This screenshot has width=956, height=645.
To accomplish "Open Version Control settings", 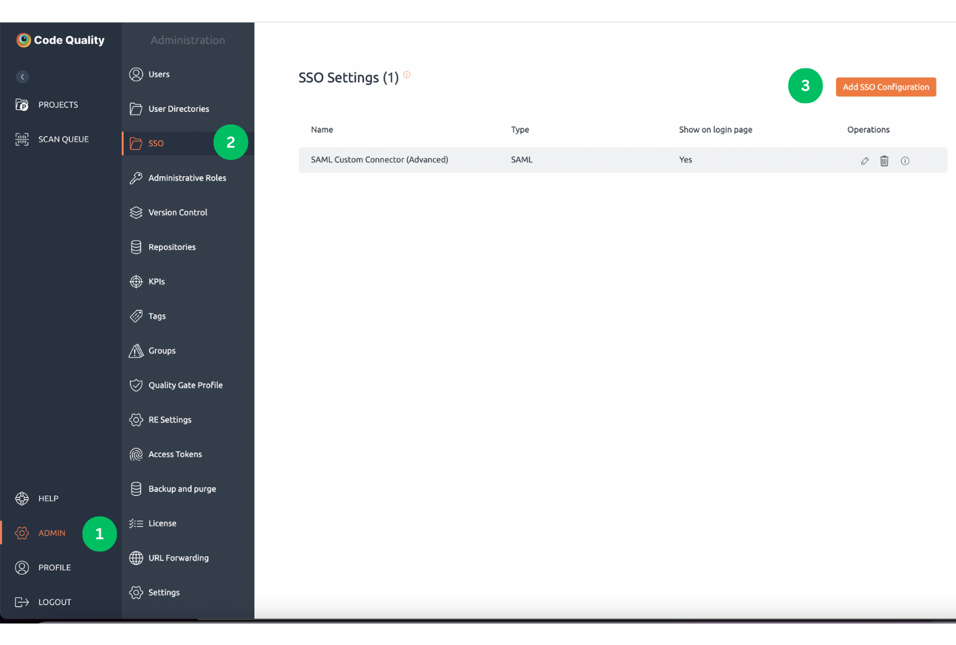I will pyautogui.click(x=178, y=212).
